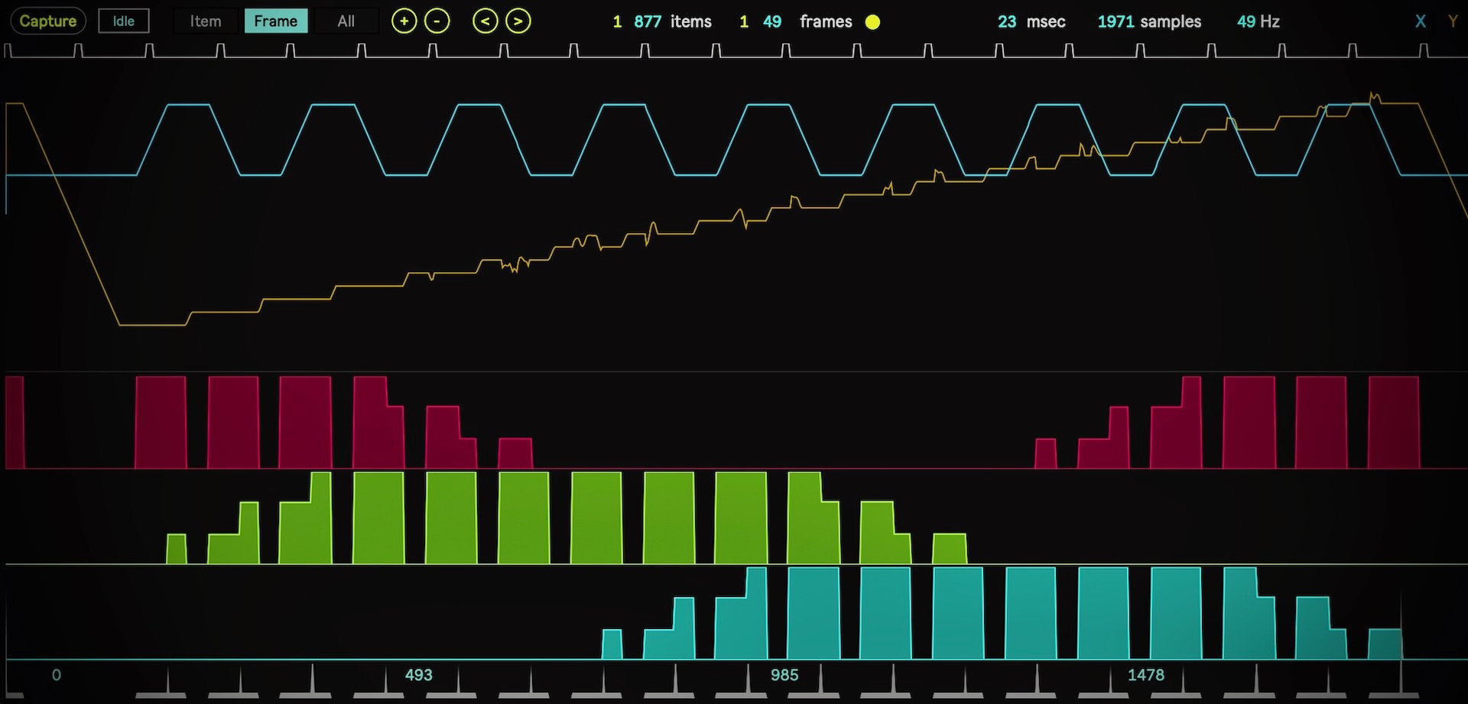Click the 49 frames count value
Screen dimensions: 1468x704
coord(772,21)
